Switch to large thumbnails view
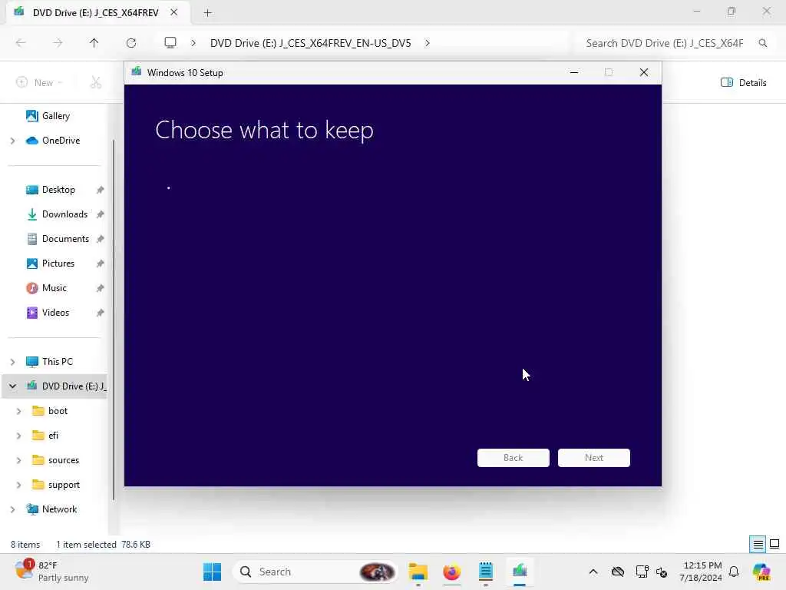 pyautogui.click(x=774, y=545)
